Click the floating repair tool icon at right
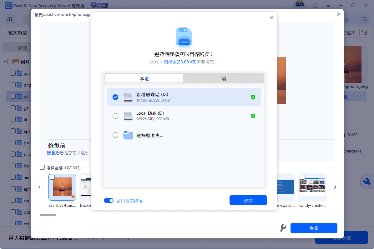Image resolution: width=374 pixels, height=249 pixels. click(x=367, y=182)
